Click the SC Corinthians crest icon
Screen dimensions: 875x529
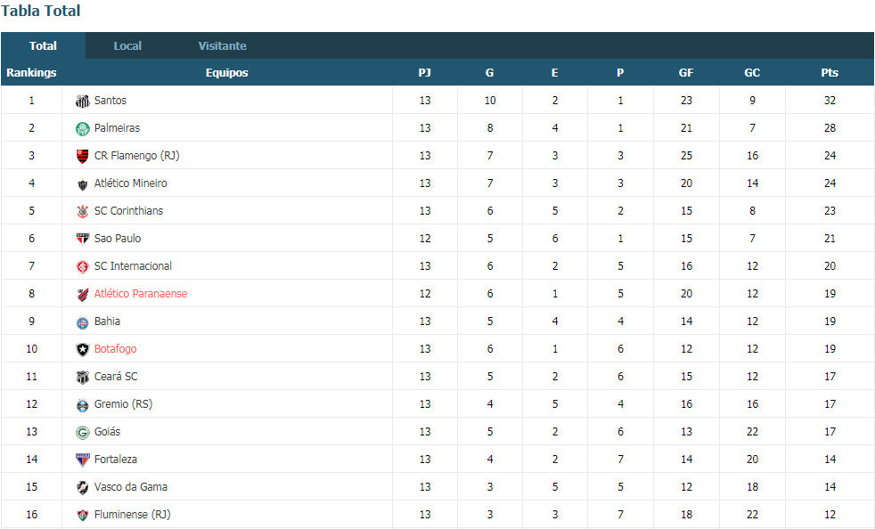(83, 211)
